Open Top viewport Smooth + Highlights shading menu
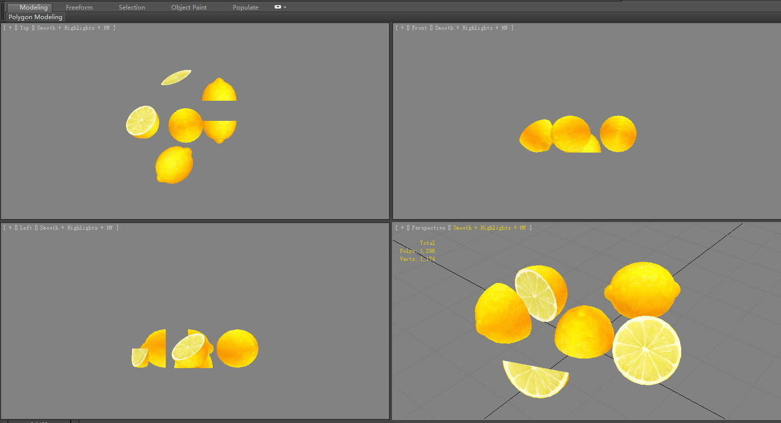The width and height of the screenshot is (781, 423). click(73, 28)
